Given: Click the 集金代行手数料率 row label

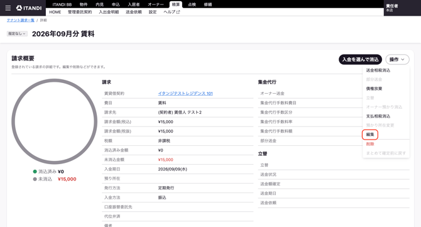Looking at the screenshot, I should [276, 122].
